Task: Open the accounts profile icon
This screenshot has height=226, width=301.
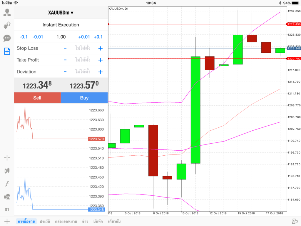Action: (7, 13)
